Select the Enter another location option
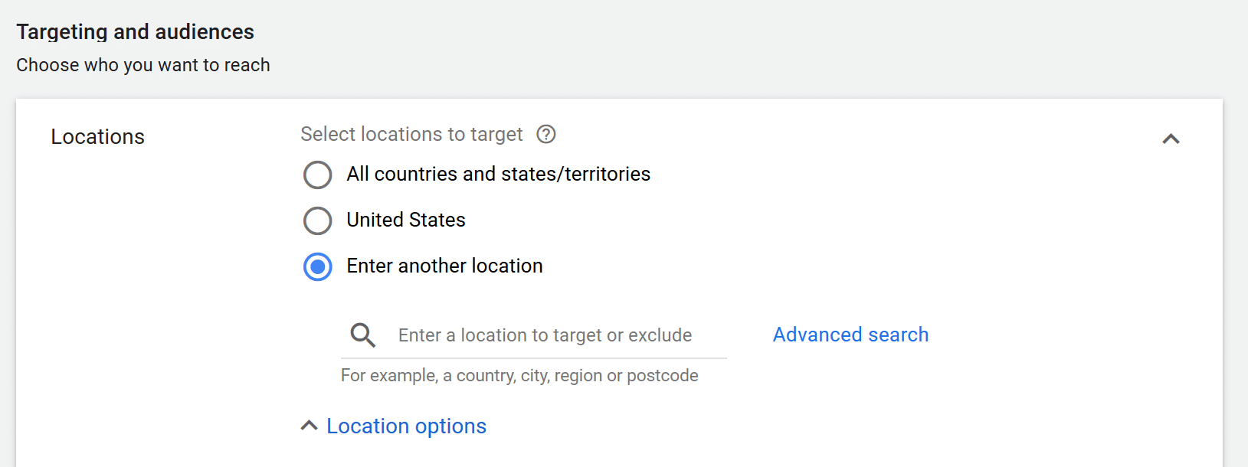Screen dimensions: 1248x467 pos(317,266)
